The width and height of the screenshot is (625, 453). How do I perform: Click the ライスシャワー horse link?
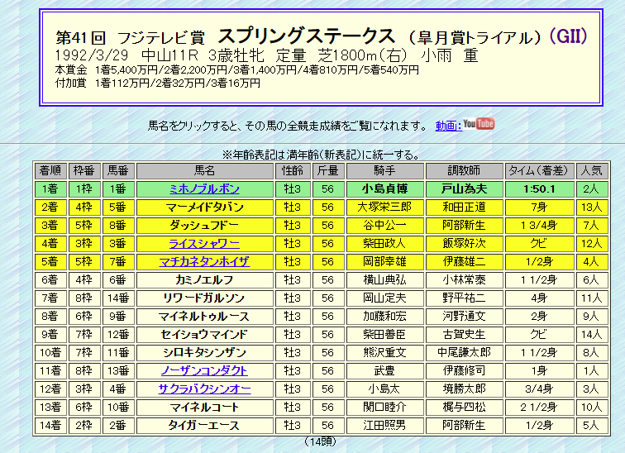(x=204, y=243)
